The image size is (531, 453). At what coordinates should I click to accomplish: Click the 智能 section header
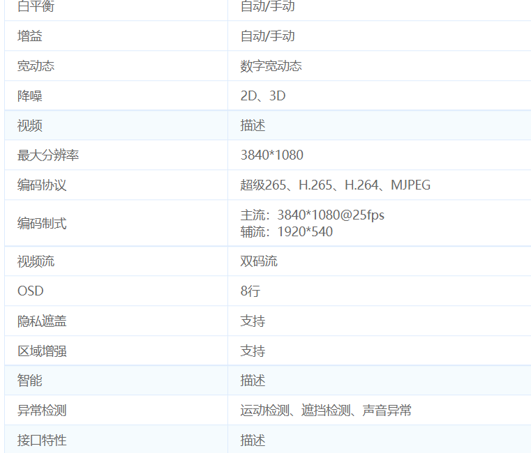tap(29, 381)
